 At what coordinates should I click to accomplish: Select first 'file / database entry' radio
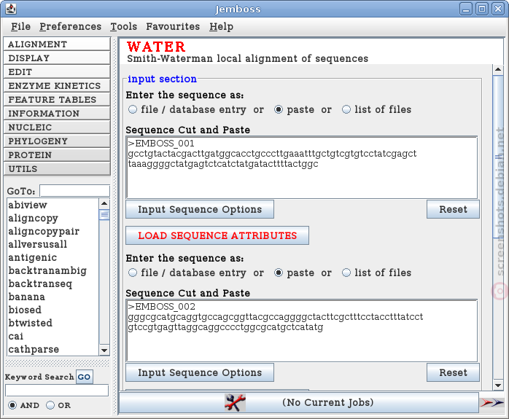coord(133,109)
